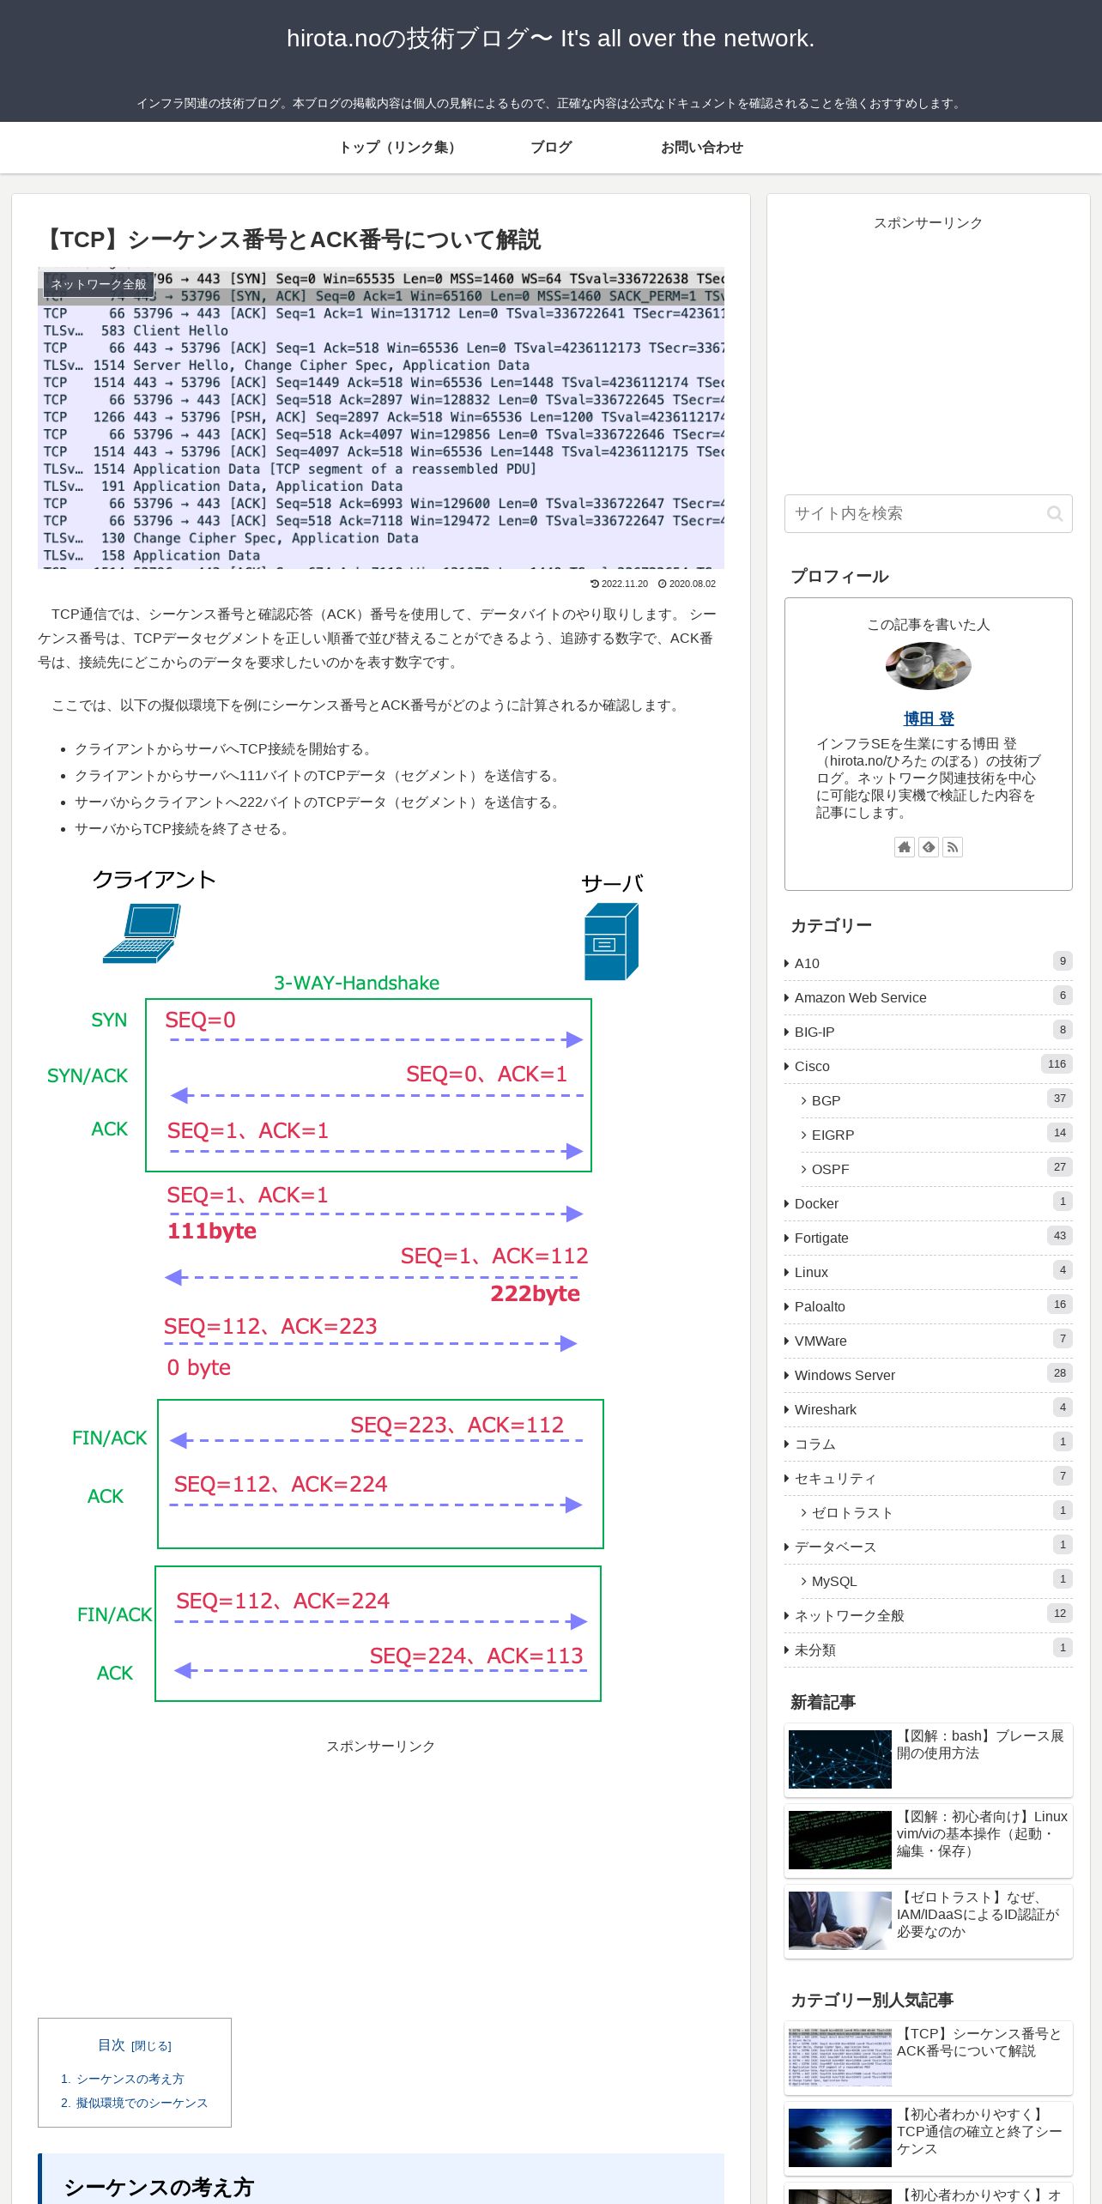Screen dimensions: 1102x2204
Task: Open the コラム category
Action: pos(928,1444)
